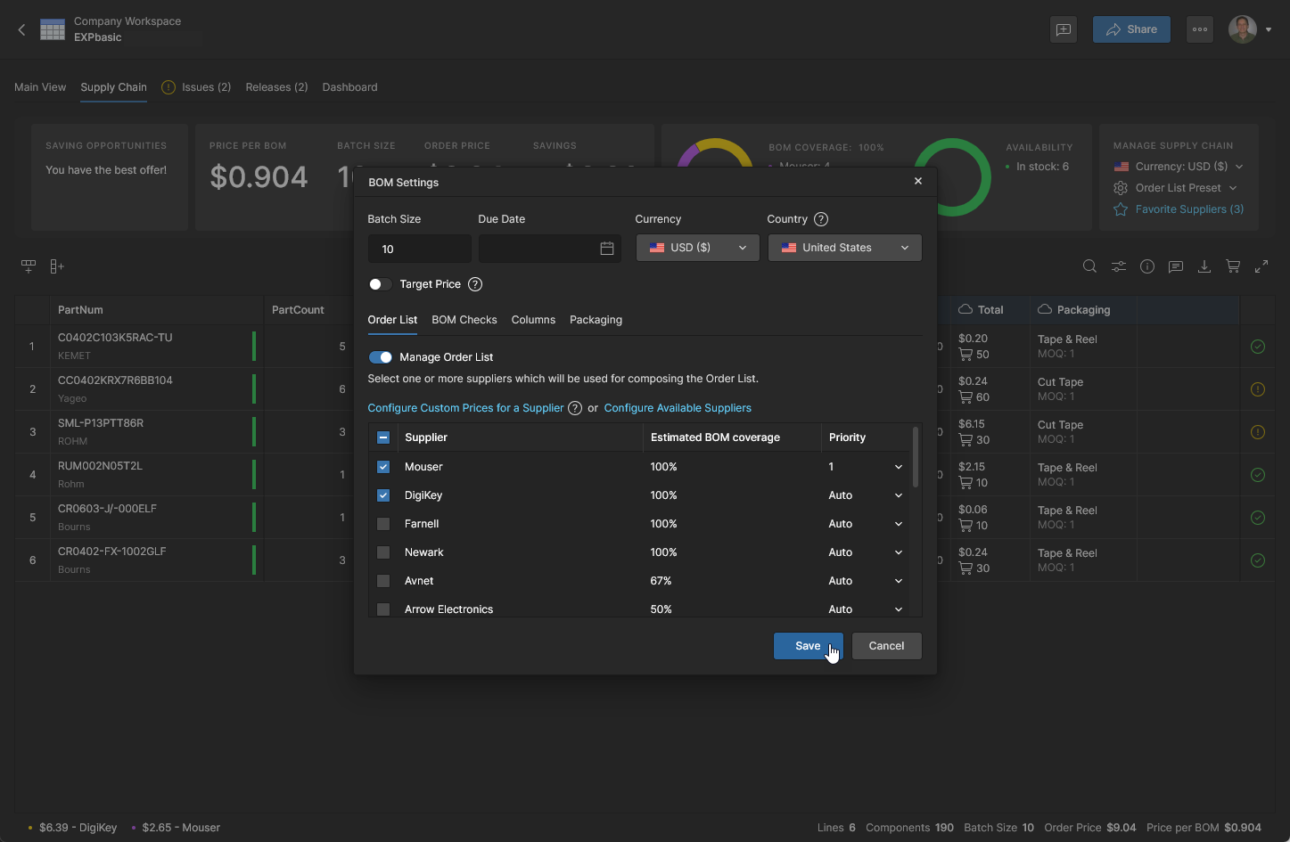Toggle the select-all checkbox in the Supplier header
1290x842 pixels.
click(x=383, y=437)
